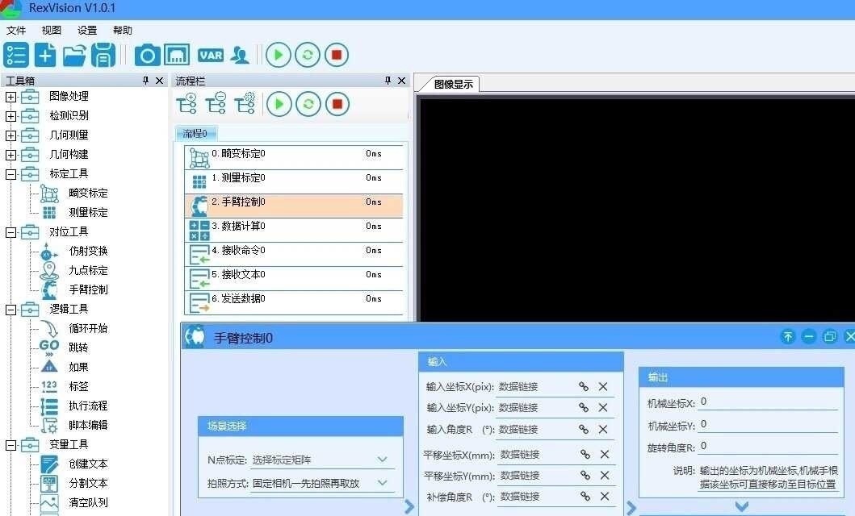Stop the flow in 流程栏 panel
Screen dimensions: 855x516
(x=337, y=103)
